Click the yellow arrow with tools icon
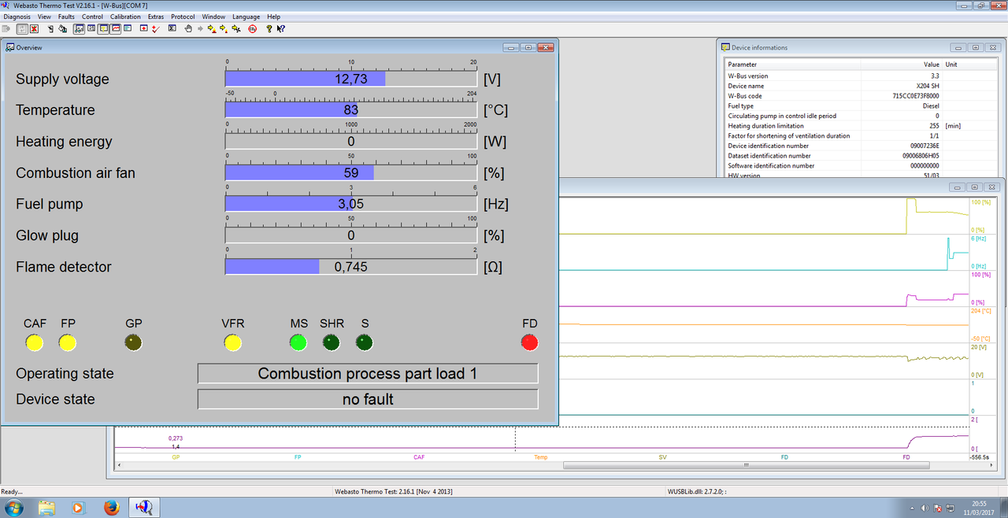The width and height of the screenshot is (1008, 518). [235, 28]
